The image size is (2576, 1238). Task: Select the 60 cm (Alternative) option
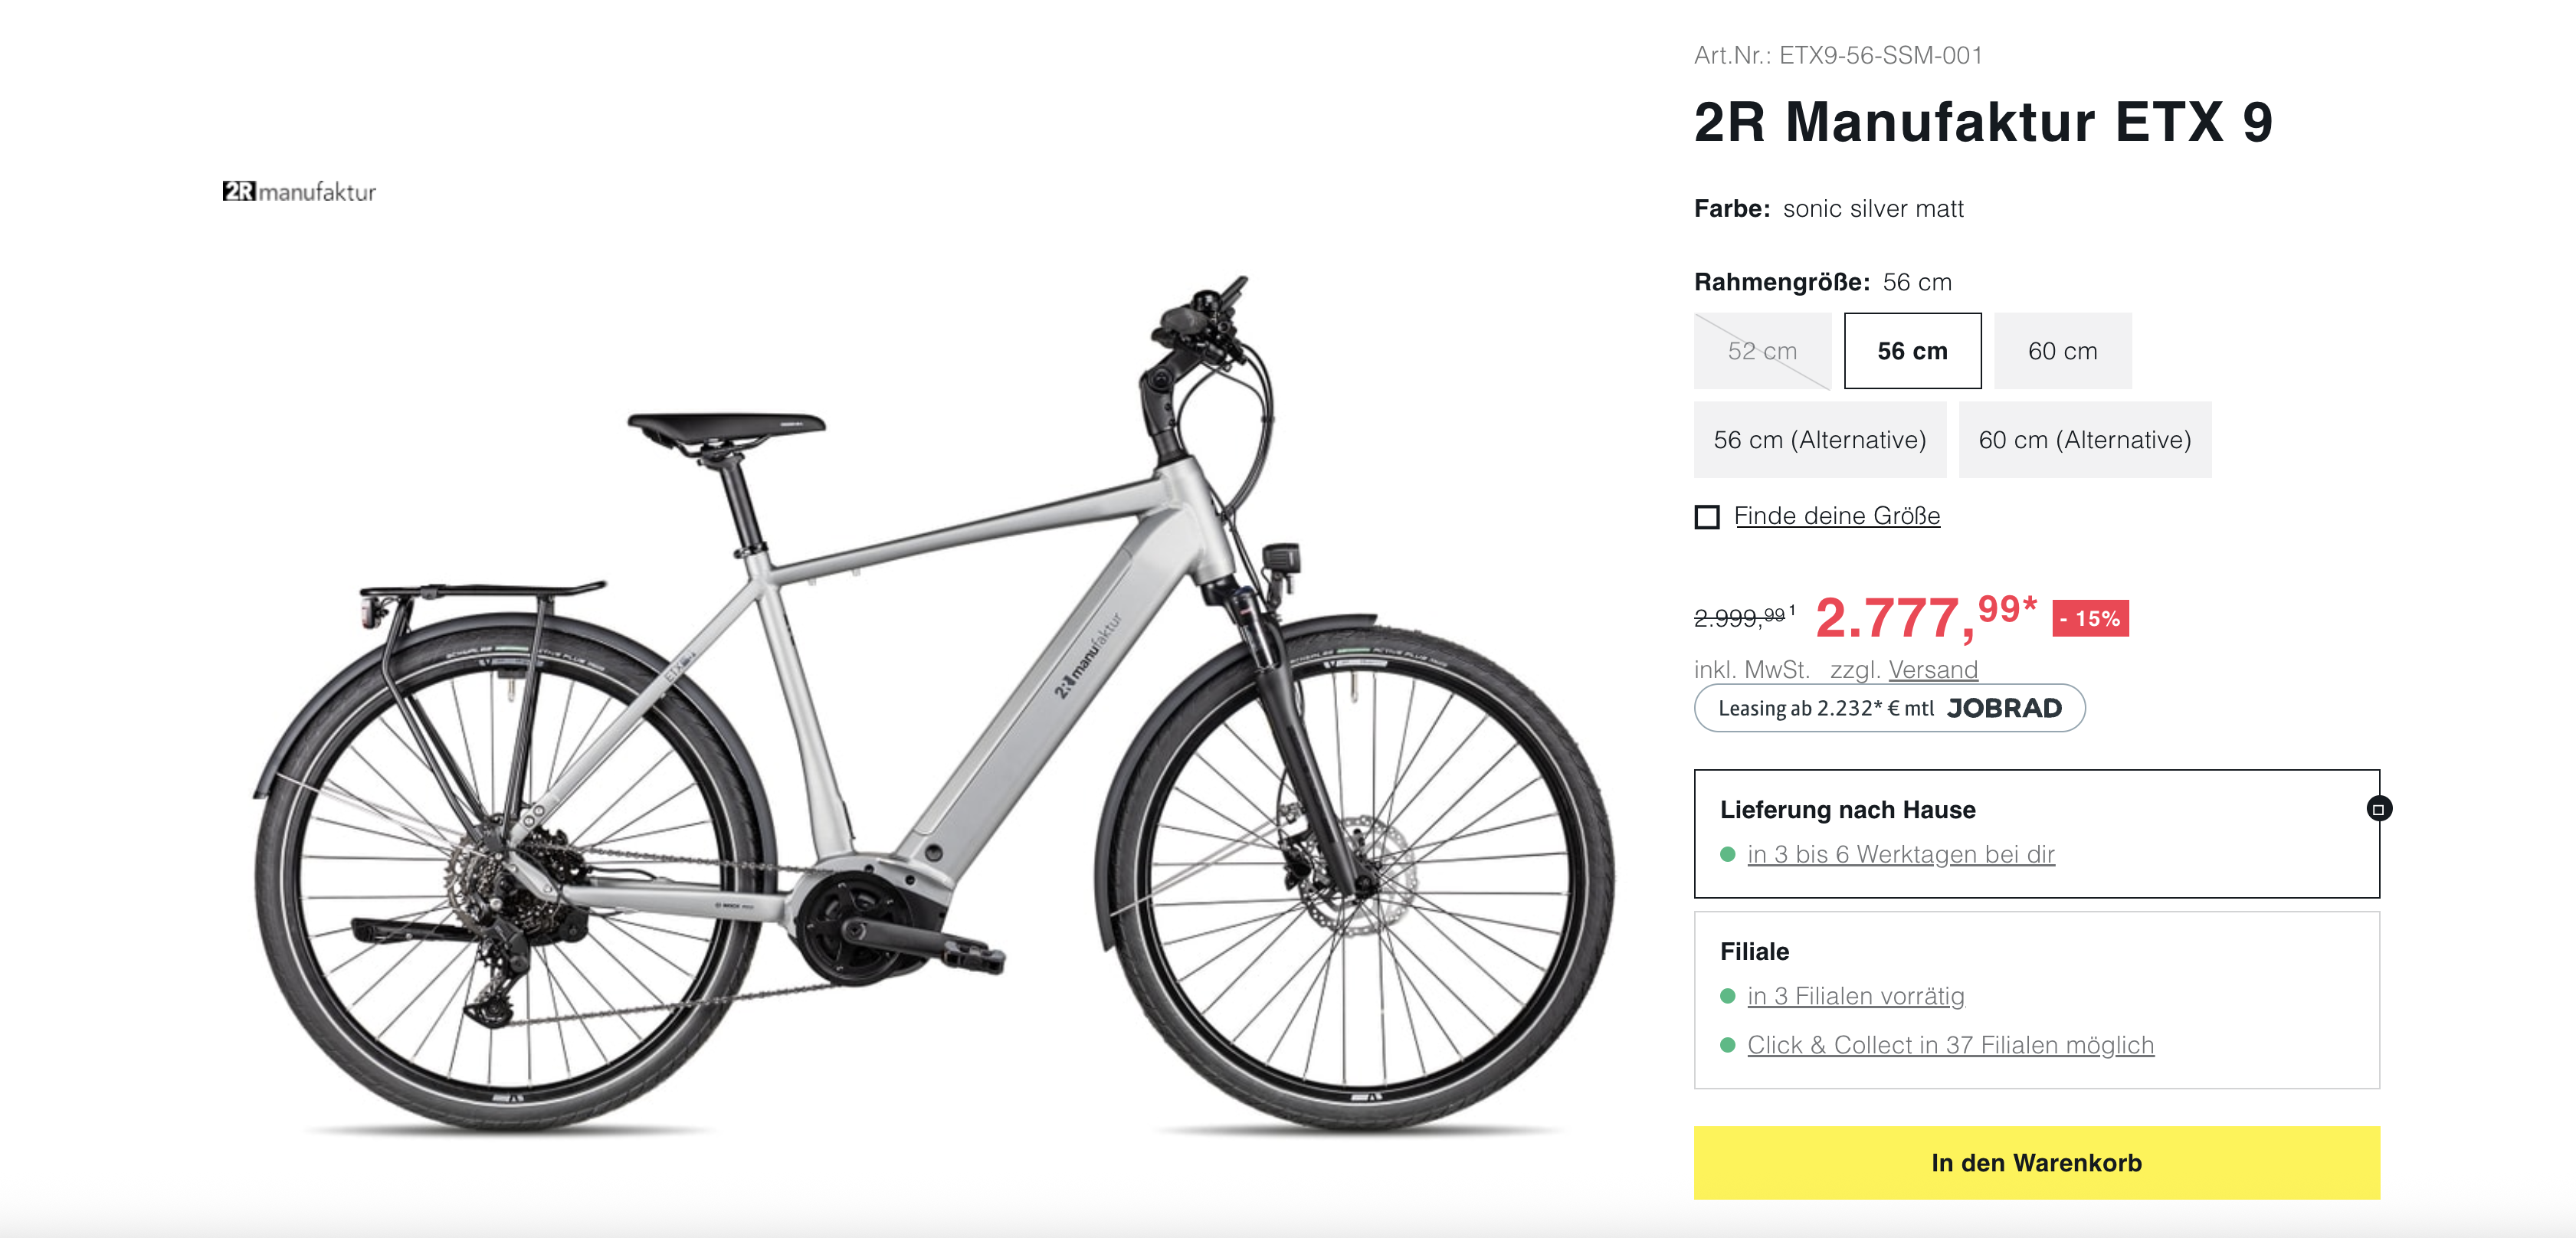[x=2084, y=440]
